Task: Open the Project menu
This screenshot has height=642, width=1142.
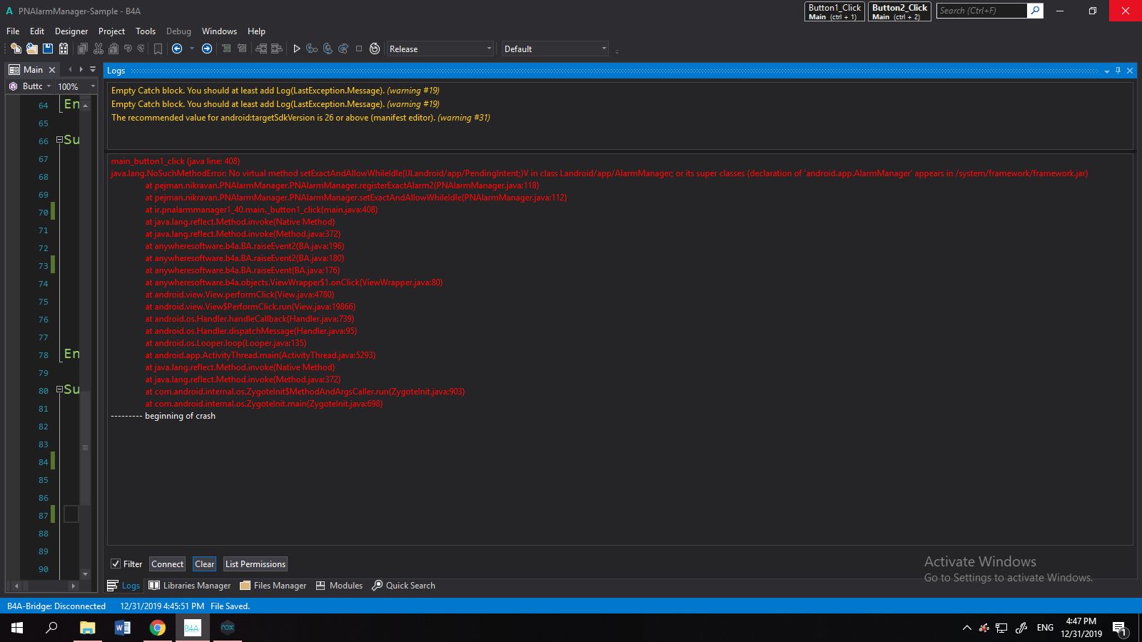Action: pos(111,31)
